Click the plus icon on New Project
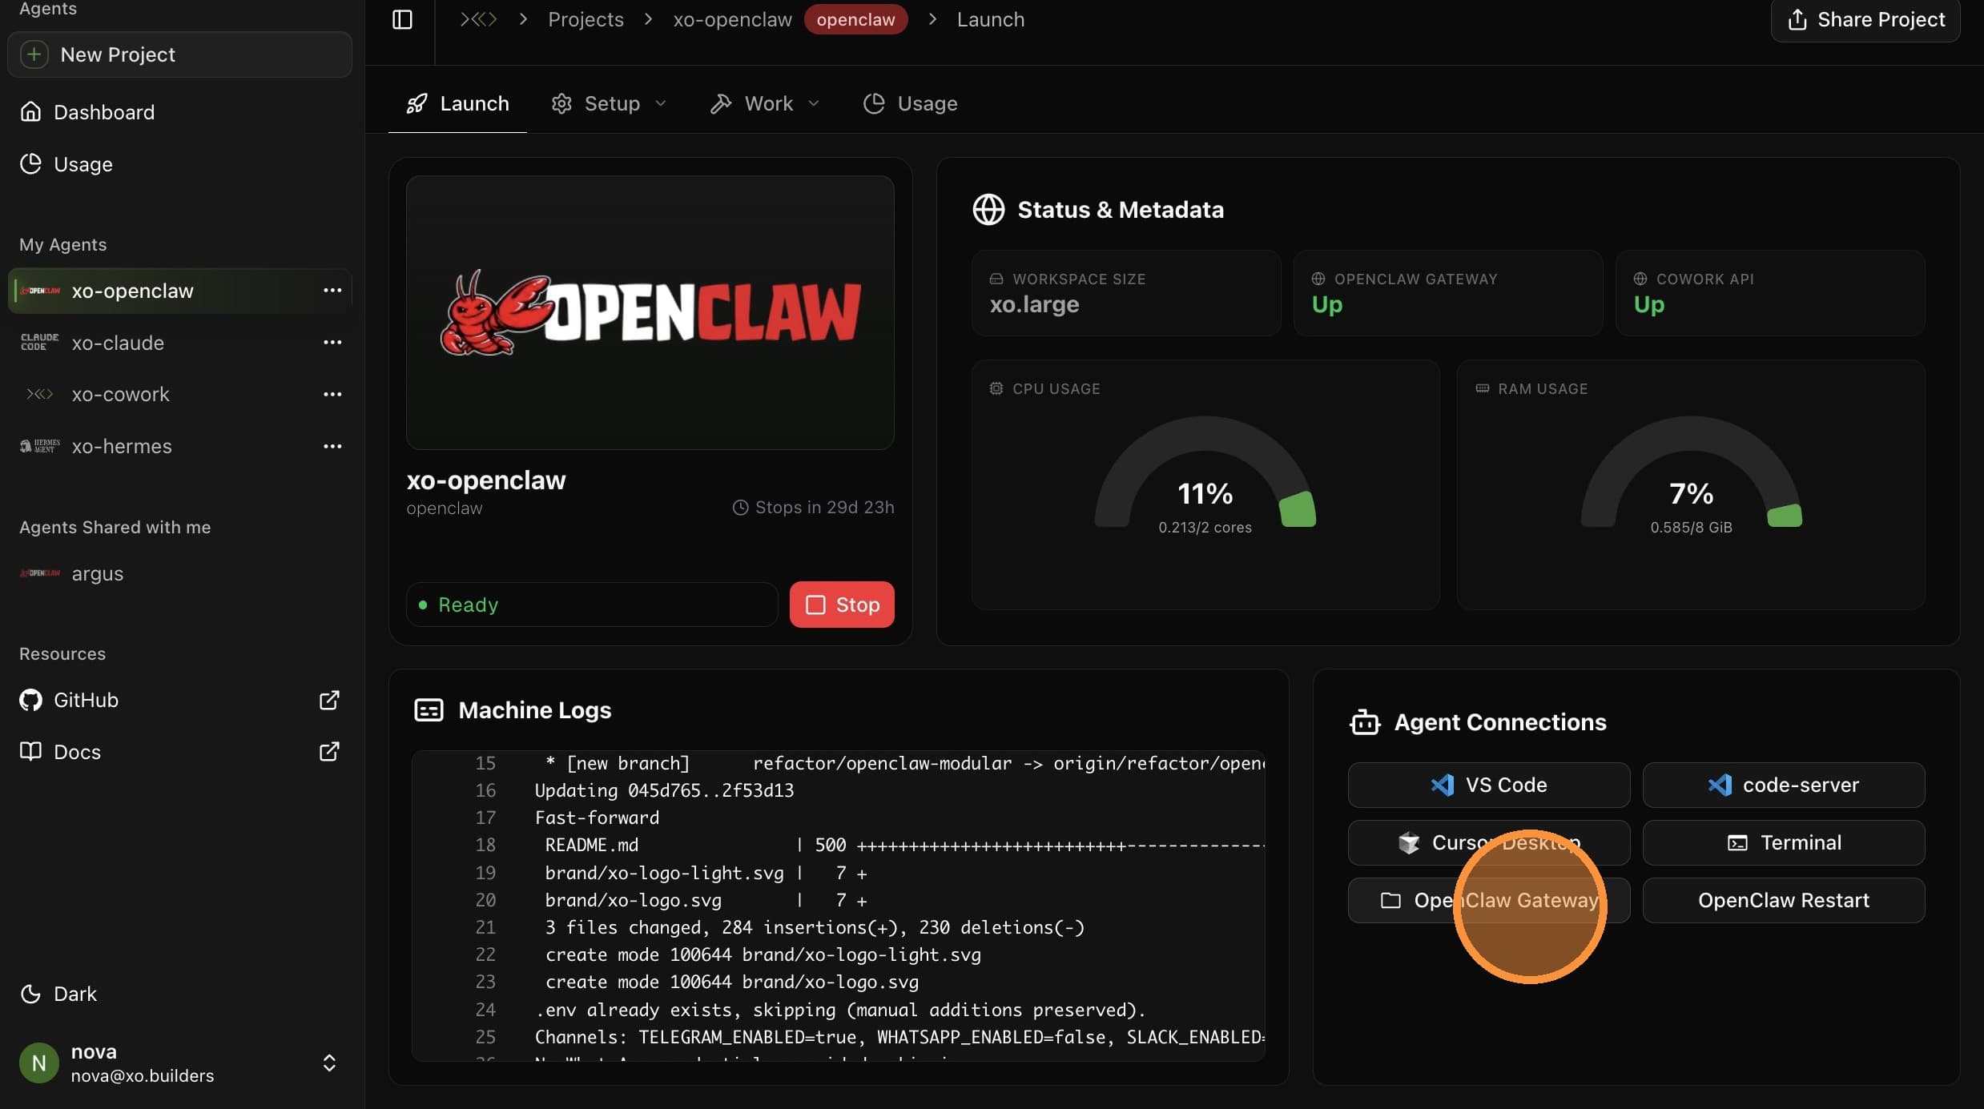Screen dimensions: 1984x1109 tap(34, 54)
